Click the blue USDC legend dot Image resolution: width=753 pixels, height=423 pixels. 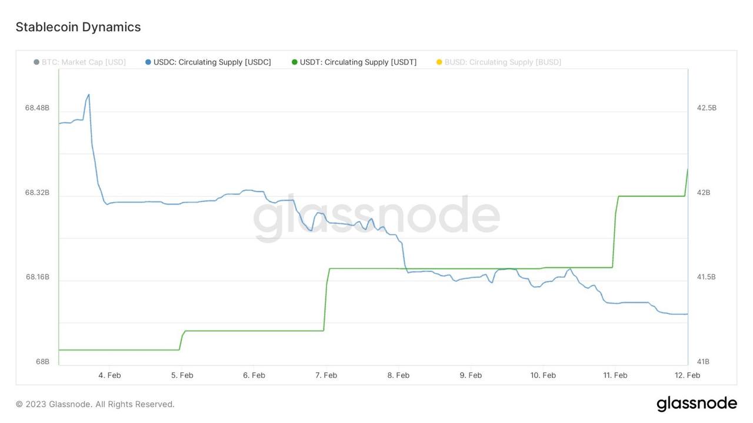tap(148, 62)
